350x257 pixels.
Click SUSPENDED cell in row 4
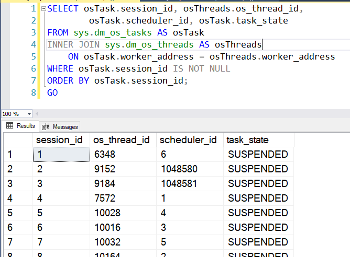tap(258, 198)
